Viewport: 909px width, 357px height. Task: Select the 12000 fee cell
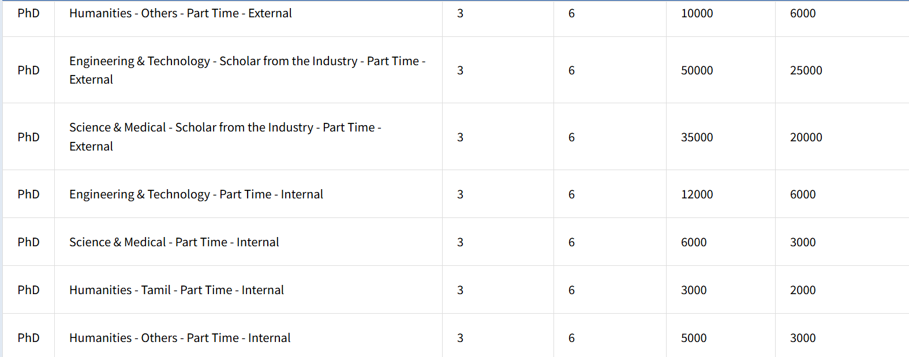[697, 194]
